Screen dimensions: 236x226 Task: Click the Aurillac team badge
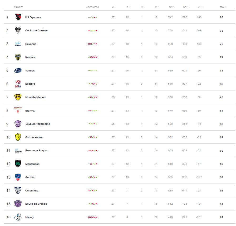(18, 177)
